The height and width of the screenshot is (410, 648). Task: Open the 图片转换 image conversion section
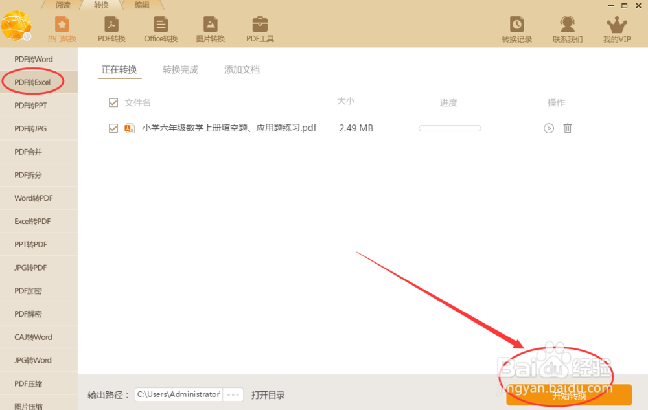pos(211,30)
